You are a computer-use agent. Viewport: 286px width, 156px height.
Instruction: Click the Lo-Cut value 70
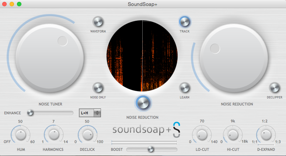[202, 121]
